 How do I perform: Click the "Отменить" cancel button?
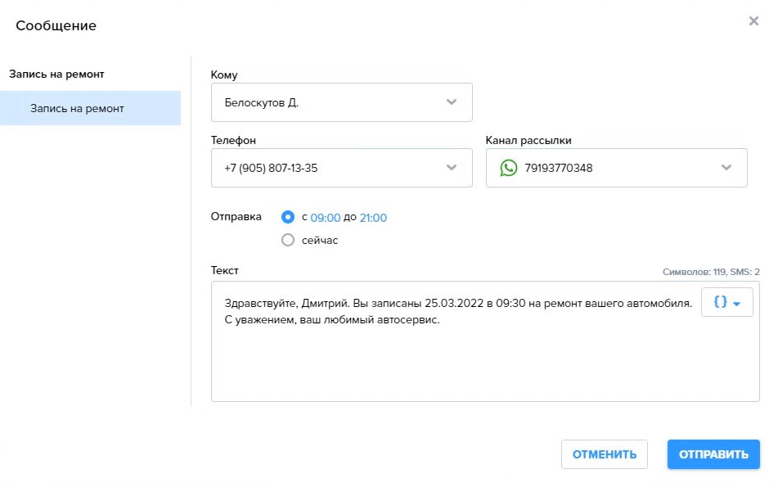[x=604, y=454]
